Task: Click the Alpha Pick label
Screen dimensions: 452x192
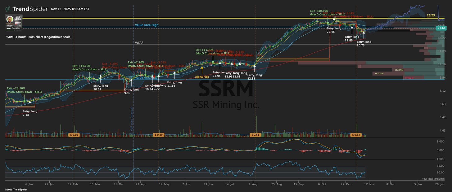Action: 202,77
